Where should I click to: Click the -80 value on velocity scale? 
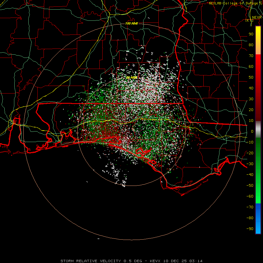250,218
